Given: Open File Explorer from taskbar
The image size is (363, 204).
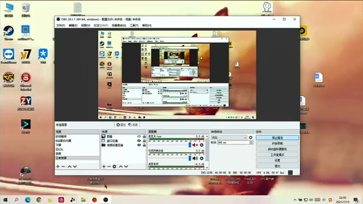Looking at the screenshot, I should [83, 199].
